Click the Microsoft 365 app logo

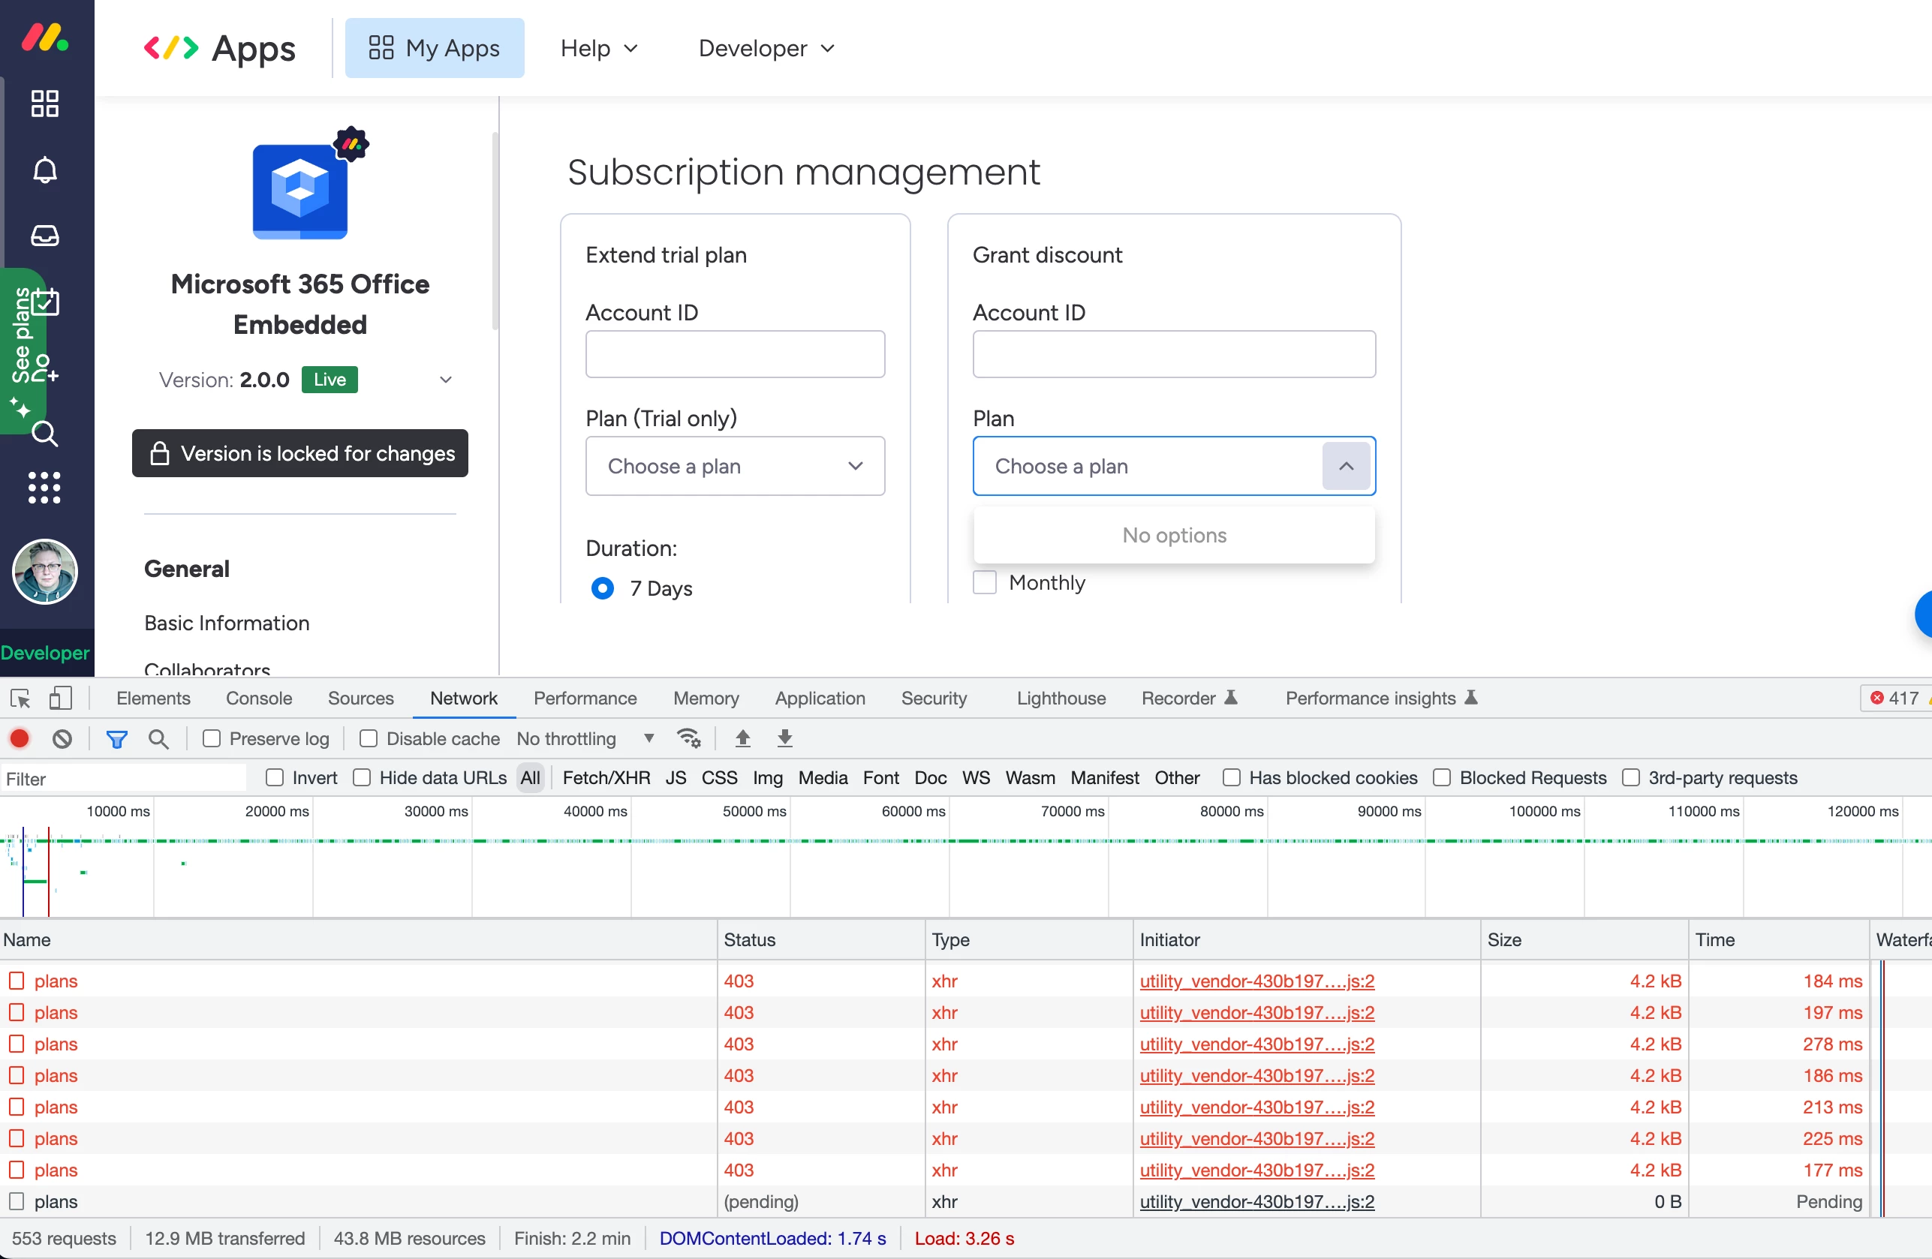tap(300, 191)
